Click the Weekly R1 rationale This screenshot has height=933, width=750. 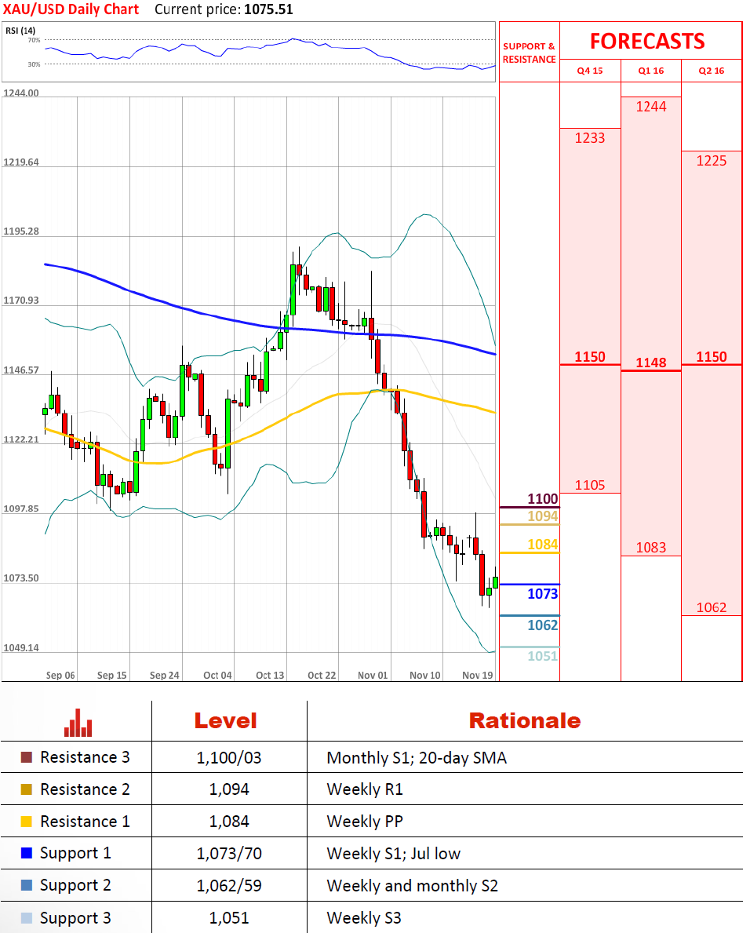pyautogui.click(x=365, y=789)
